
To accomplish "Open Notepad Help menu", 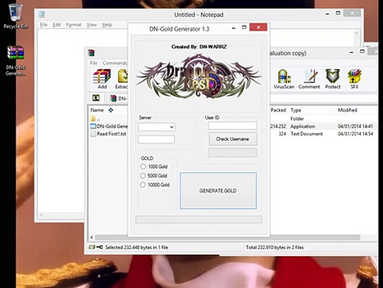I will click(x=107, y=25).
